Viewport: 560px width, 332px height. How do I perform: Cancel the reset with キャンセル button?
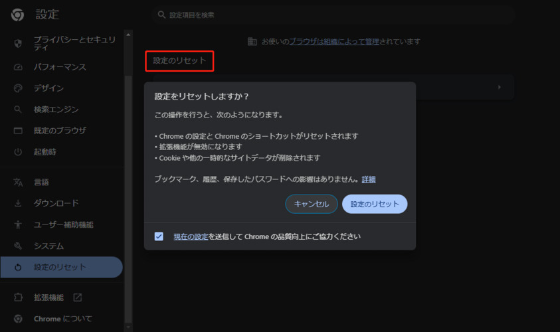312,205
